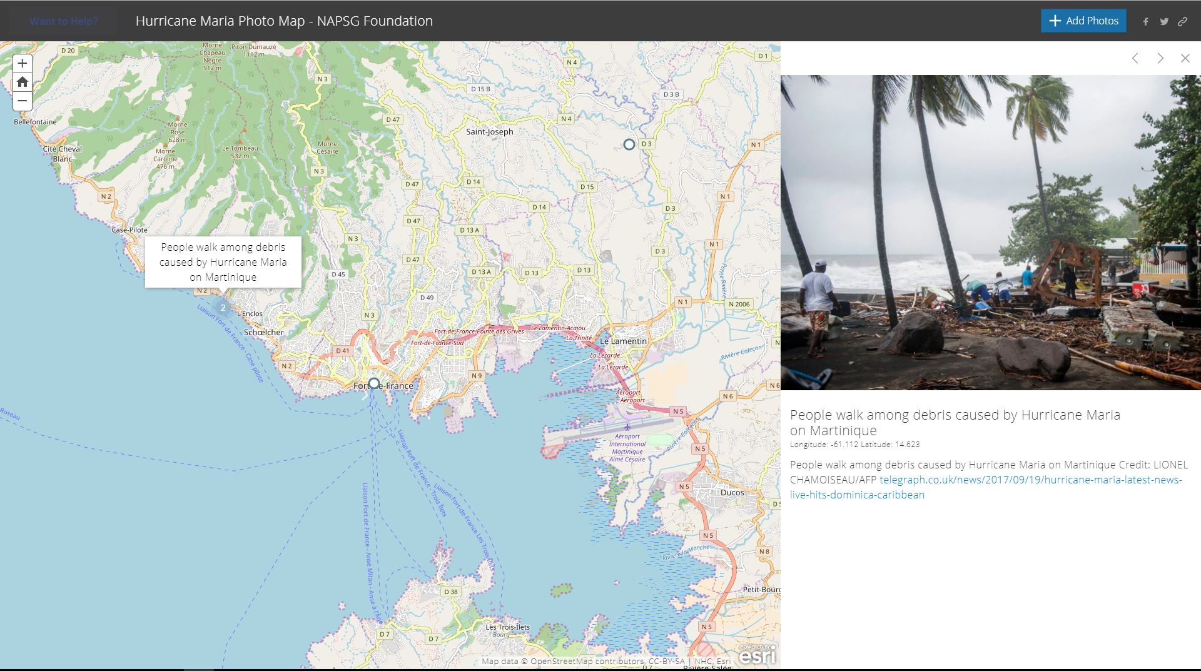
Task: Select the photo marker at Fort-de-France
Action: point(374,383)
